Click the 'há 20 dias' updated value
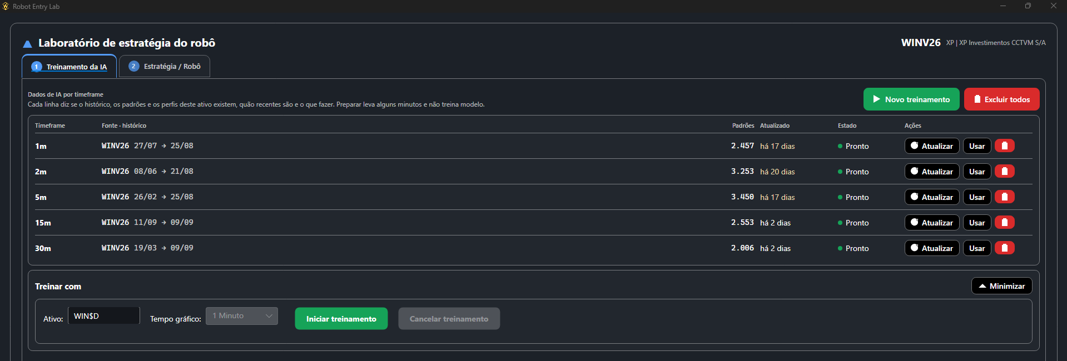 777,172
